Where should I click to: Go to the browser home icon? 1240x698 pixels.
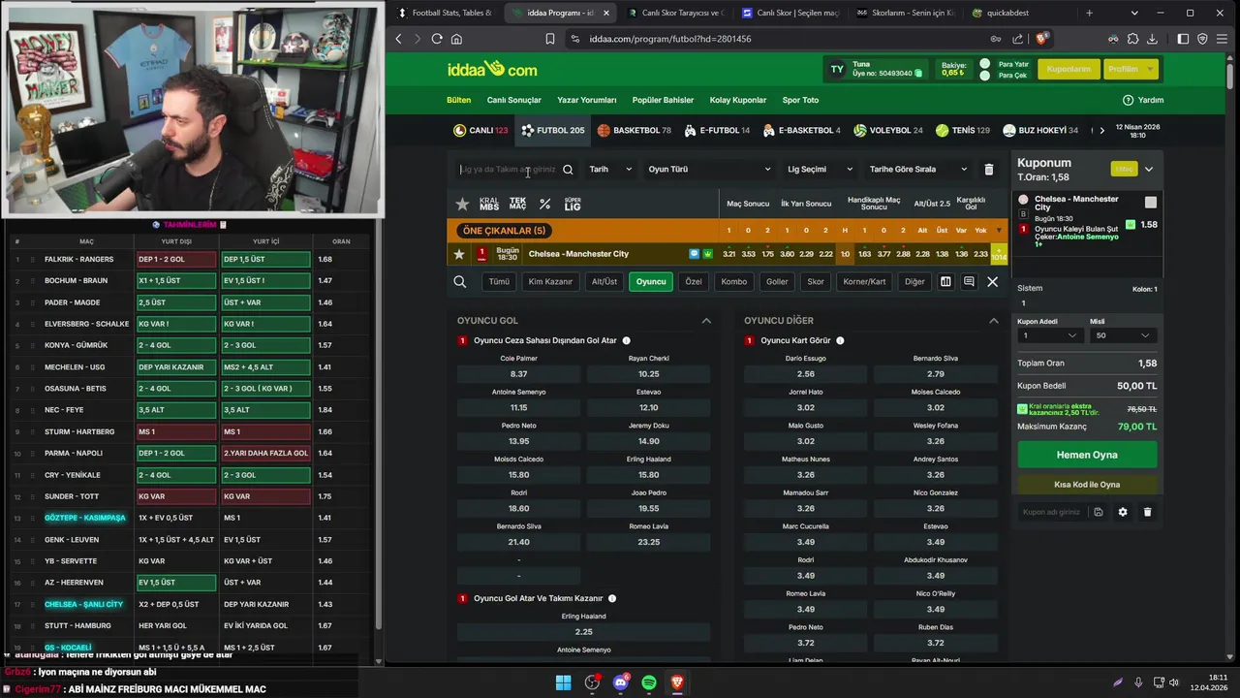pyautogui.click(x=456, y=39)
